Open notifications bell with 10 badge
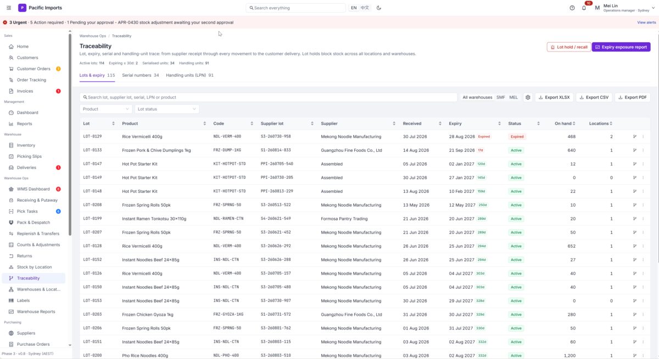Screen dimensions: 659x359 pos(584,8)
